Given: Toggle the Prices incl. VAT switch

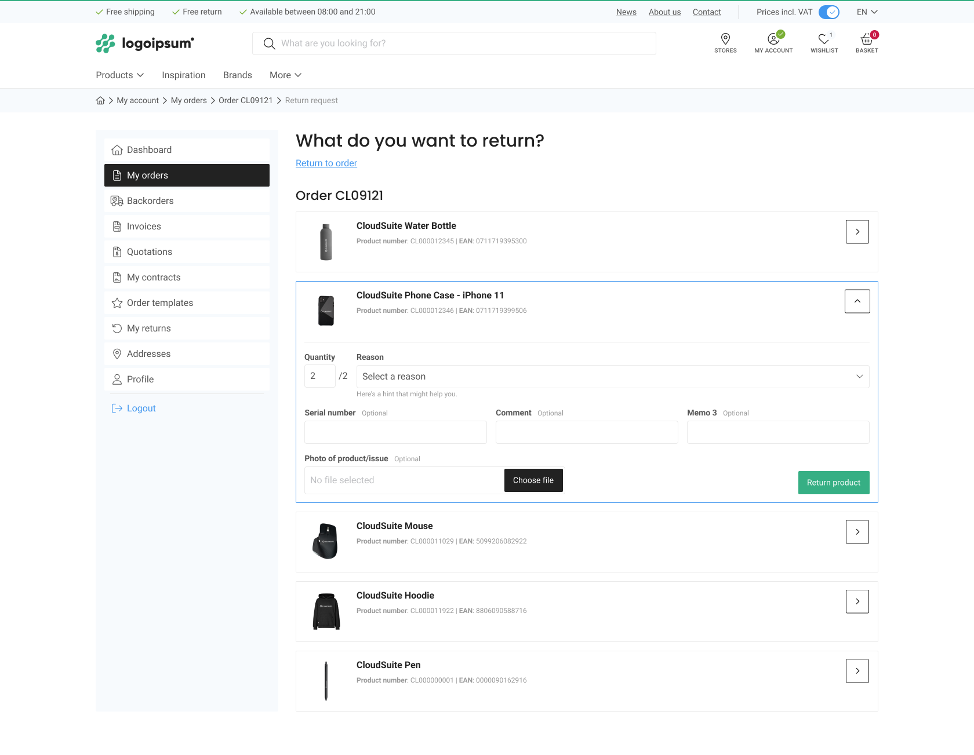Looking at the screenshot, I should tap(828, 12).
